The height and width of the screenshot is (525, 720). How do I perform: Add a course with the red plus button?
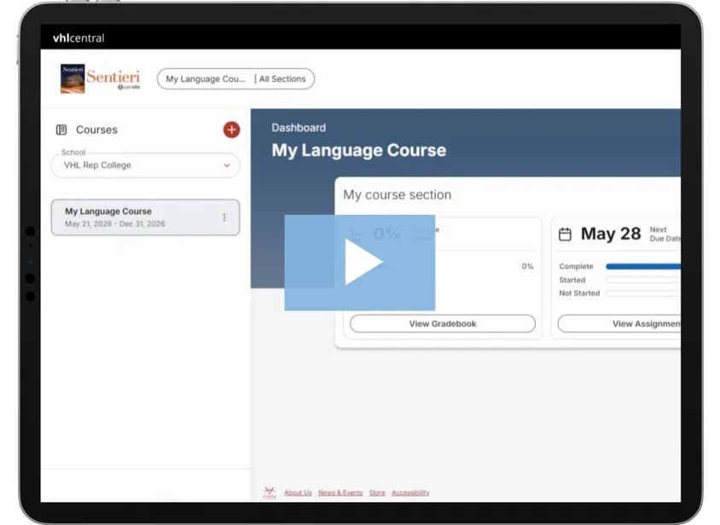click(x=231, y=130)
